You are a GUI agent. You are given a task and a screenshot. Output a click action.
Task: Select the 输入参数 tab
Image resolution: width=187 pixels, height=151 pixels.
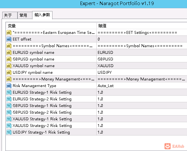pyautogui.click(x=42, y=15)
